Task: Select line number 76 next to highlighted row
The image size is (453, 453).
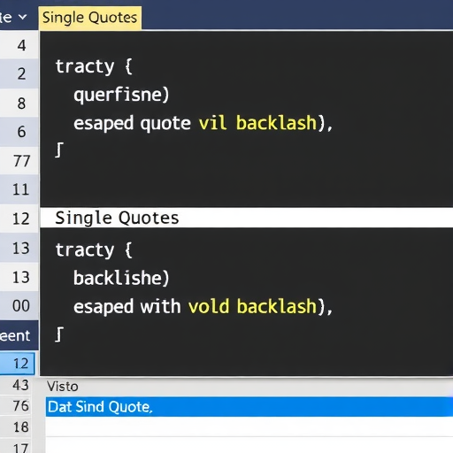Action: pyautogui.click(x=21, y=406)
